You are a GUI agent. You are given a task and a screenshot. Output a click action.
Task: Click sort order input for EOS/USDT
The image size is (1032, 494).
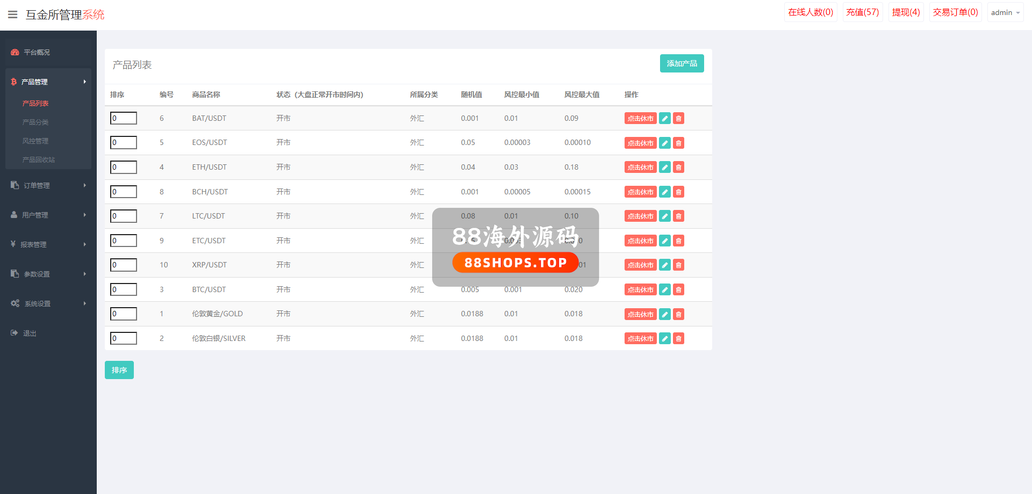coord(124,143)
